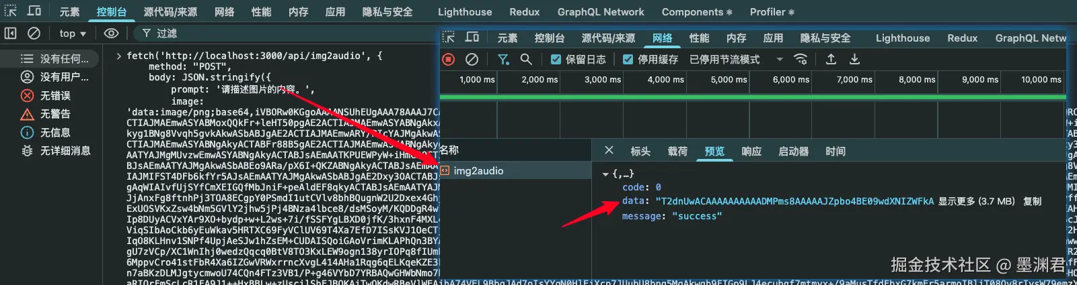
Task: Open live expression eye icon in console
Action: pyautogui.click(x=112, y=33)
